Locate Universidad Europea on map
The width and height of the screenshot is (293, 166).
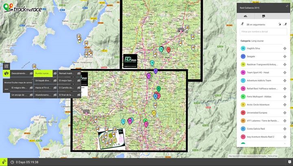click(x=284, y=113)
